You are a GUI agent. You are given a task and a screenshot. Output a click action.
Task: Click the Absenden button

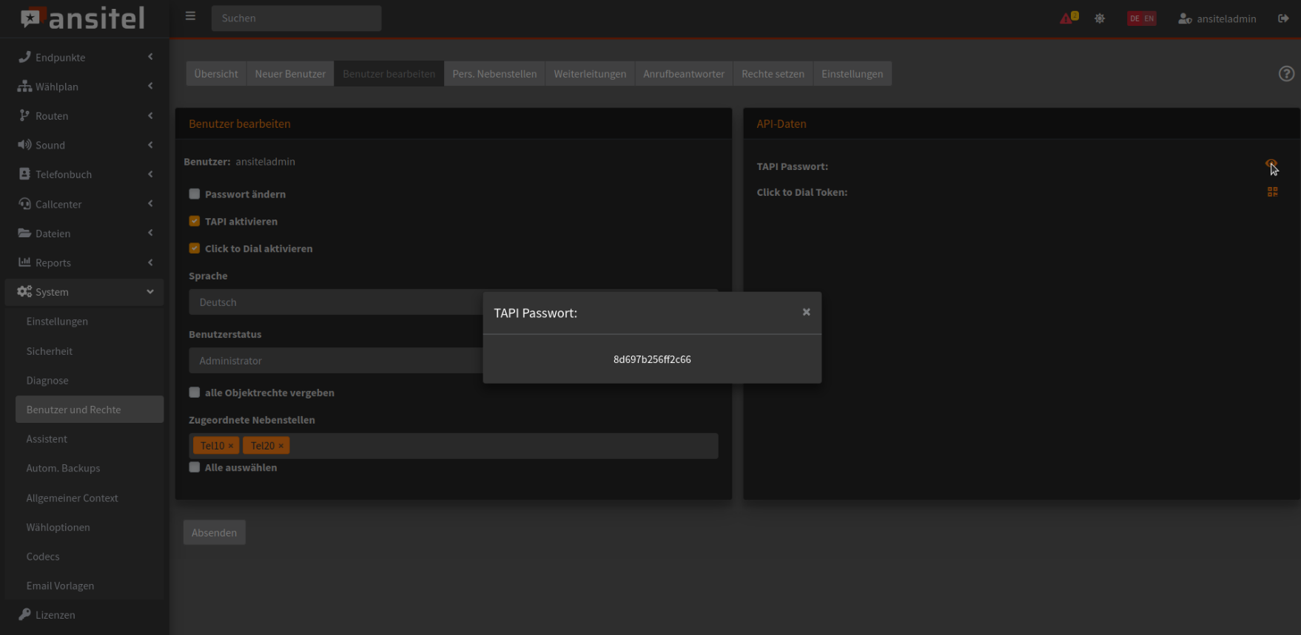tap(214, 532)
